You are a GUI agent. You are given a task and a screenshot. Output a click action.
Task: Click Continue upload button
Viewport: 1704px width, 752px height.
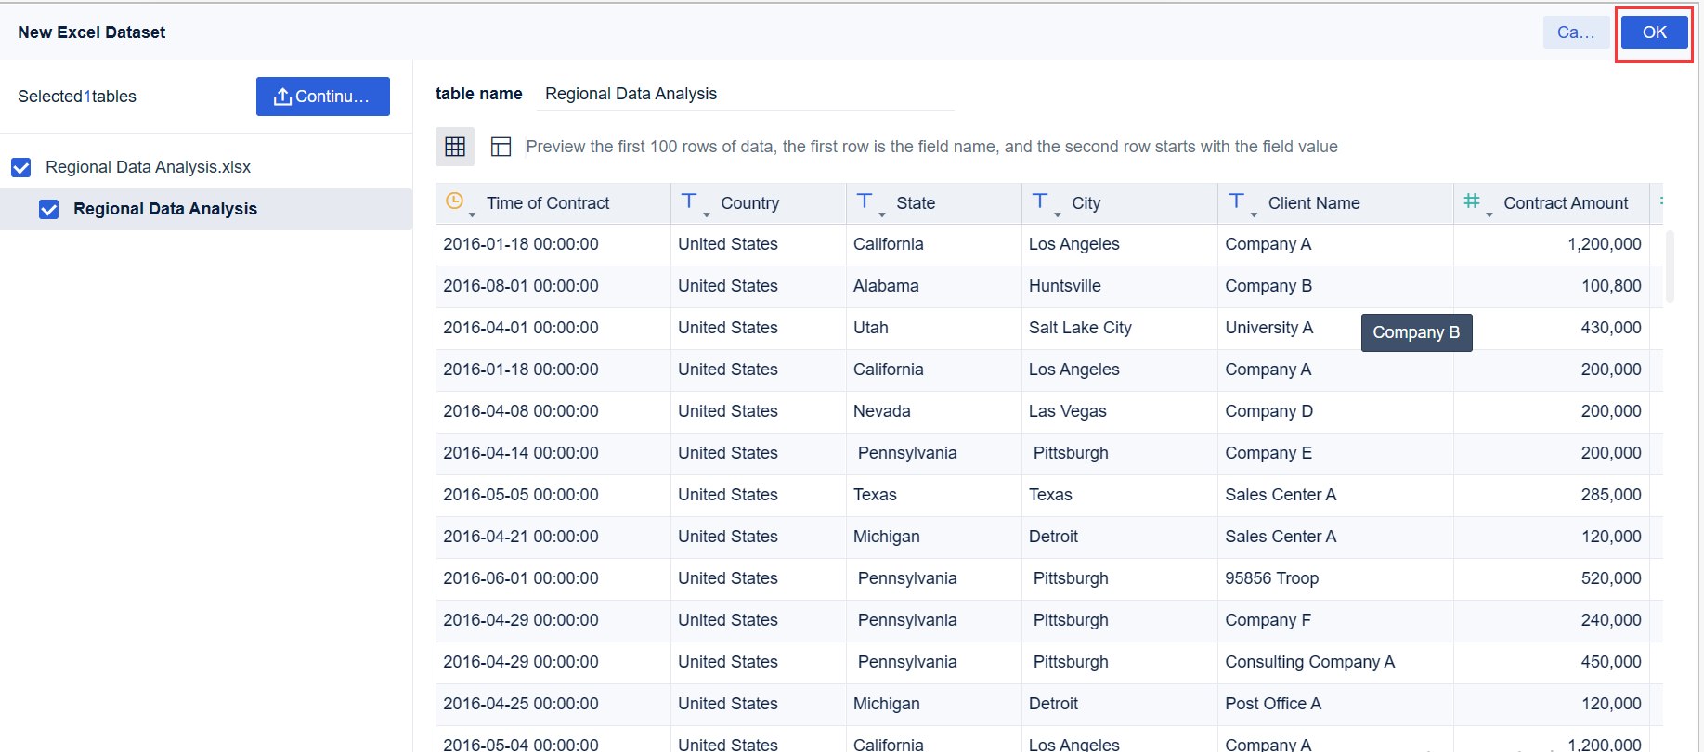tap(322, 97)
